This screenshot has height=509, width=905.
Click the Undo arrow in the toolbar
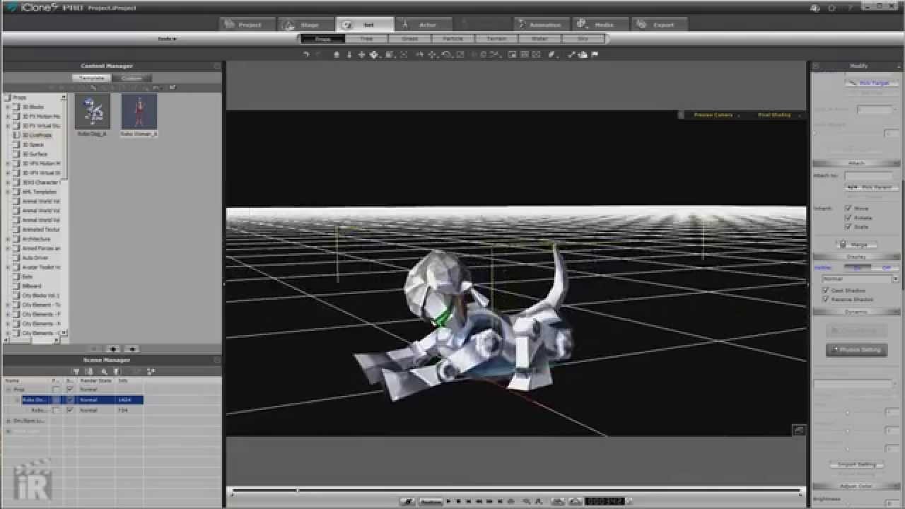(x=306, y=54)
